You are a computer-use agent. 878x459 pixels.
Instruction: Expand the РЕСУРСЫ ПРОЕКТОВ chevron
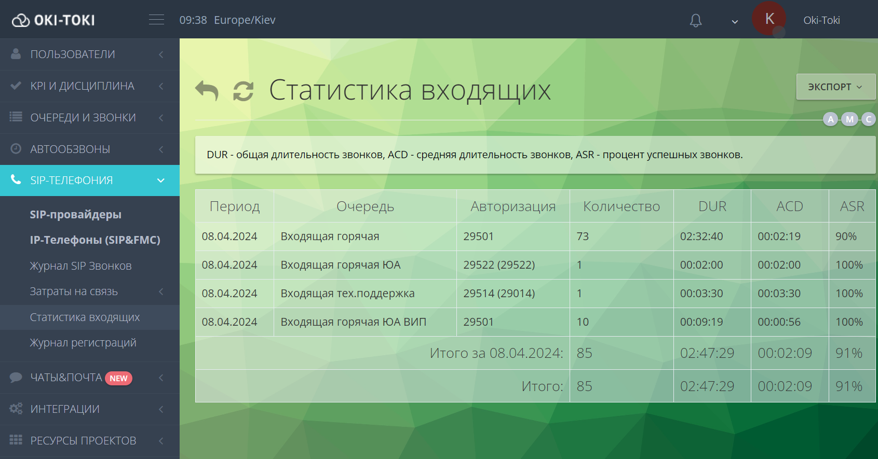tap(161, 441)
